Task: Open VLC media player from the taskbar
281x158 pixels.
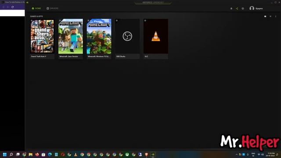Action: (76, 154)
